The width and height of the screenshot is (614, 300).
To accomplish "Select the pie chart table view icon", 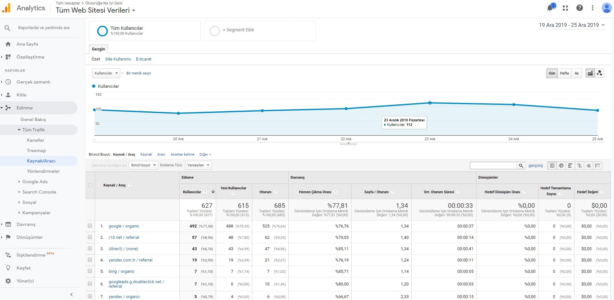I will (x=561, y=165).
